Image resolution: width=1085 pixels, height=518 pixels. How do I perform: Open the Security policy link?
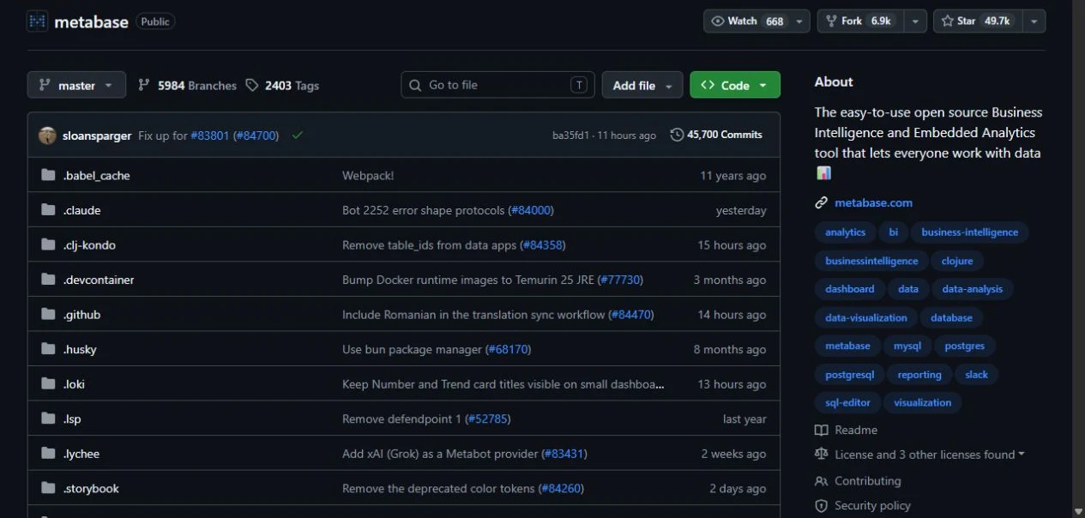pyautogui.click(x=872, y=506)
